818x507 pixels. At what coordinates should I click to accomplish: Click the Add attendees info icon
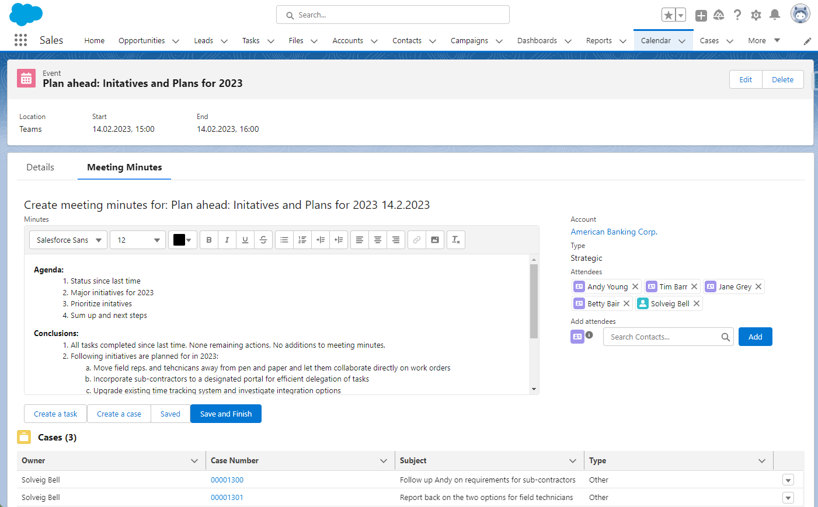point(589,335)
